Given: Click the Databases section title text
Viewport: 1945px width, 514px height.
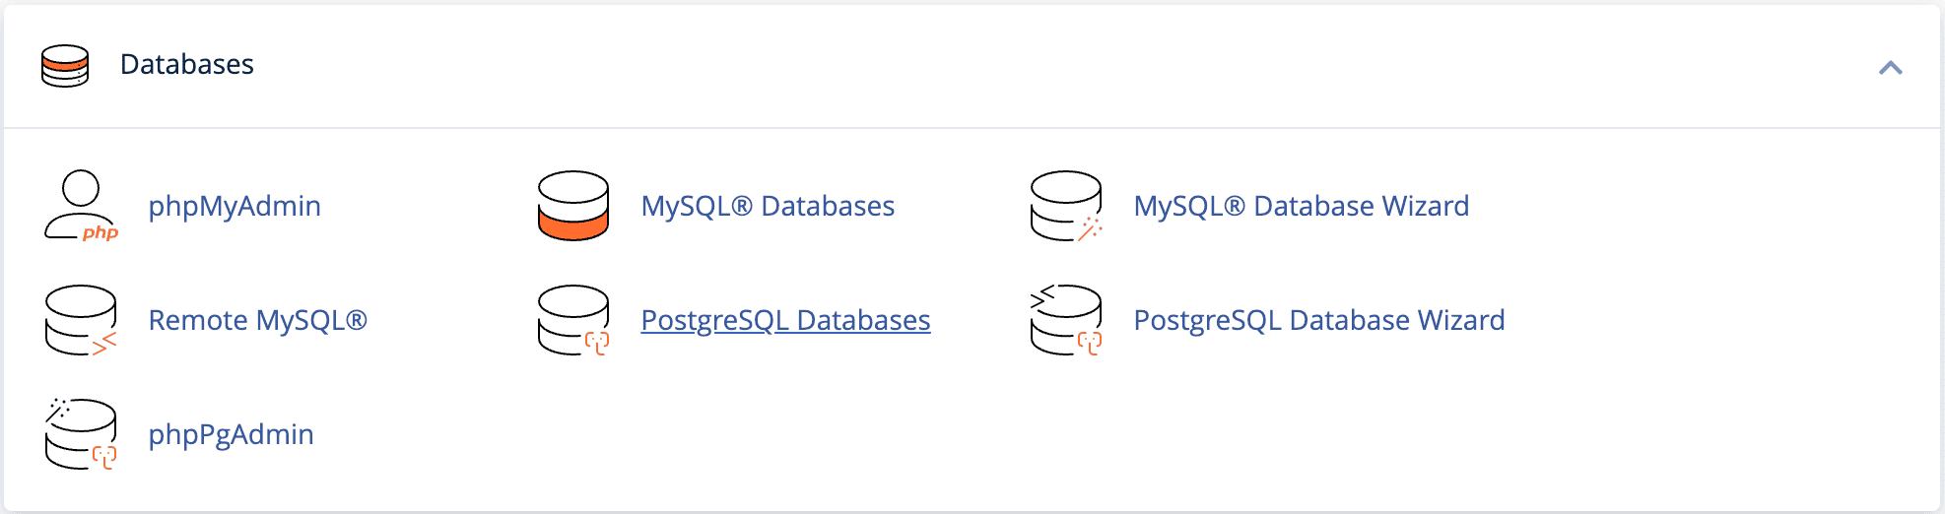Looking at the screenshot, I should [x=187, y=64].
